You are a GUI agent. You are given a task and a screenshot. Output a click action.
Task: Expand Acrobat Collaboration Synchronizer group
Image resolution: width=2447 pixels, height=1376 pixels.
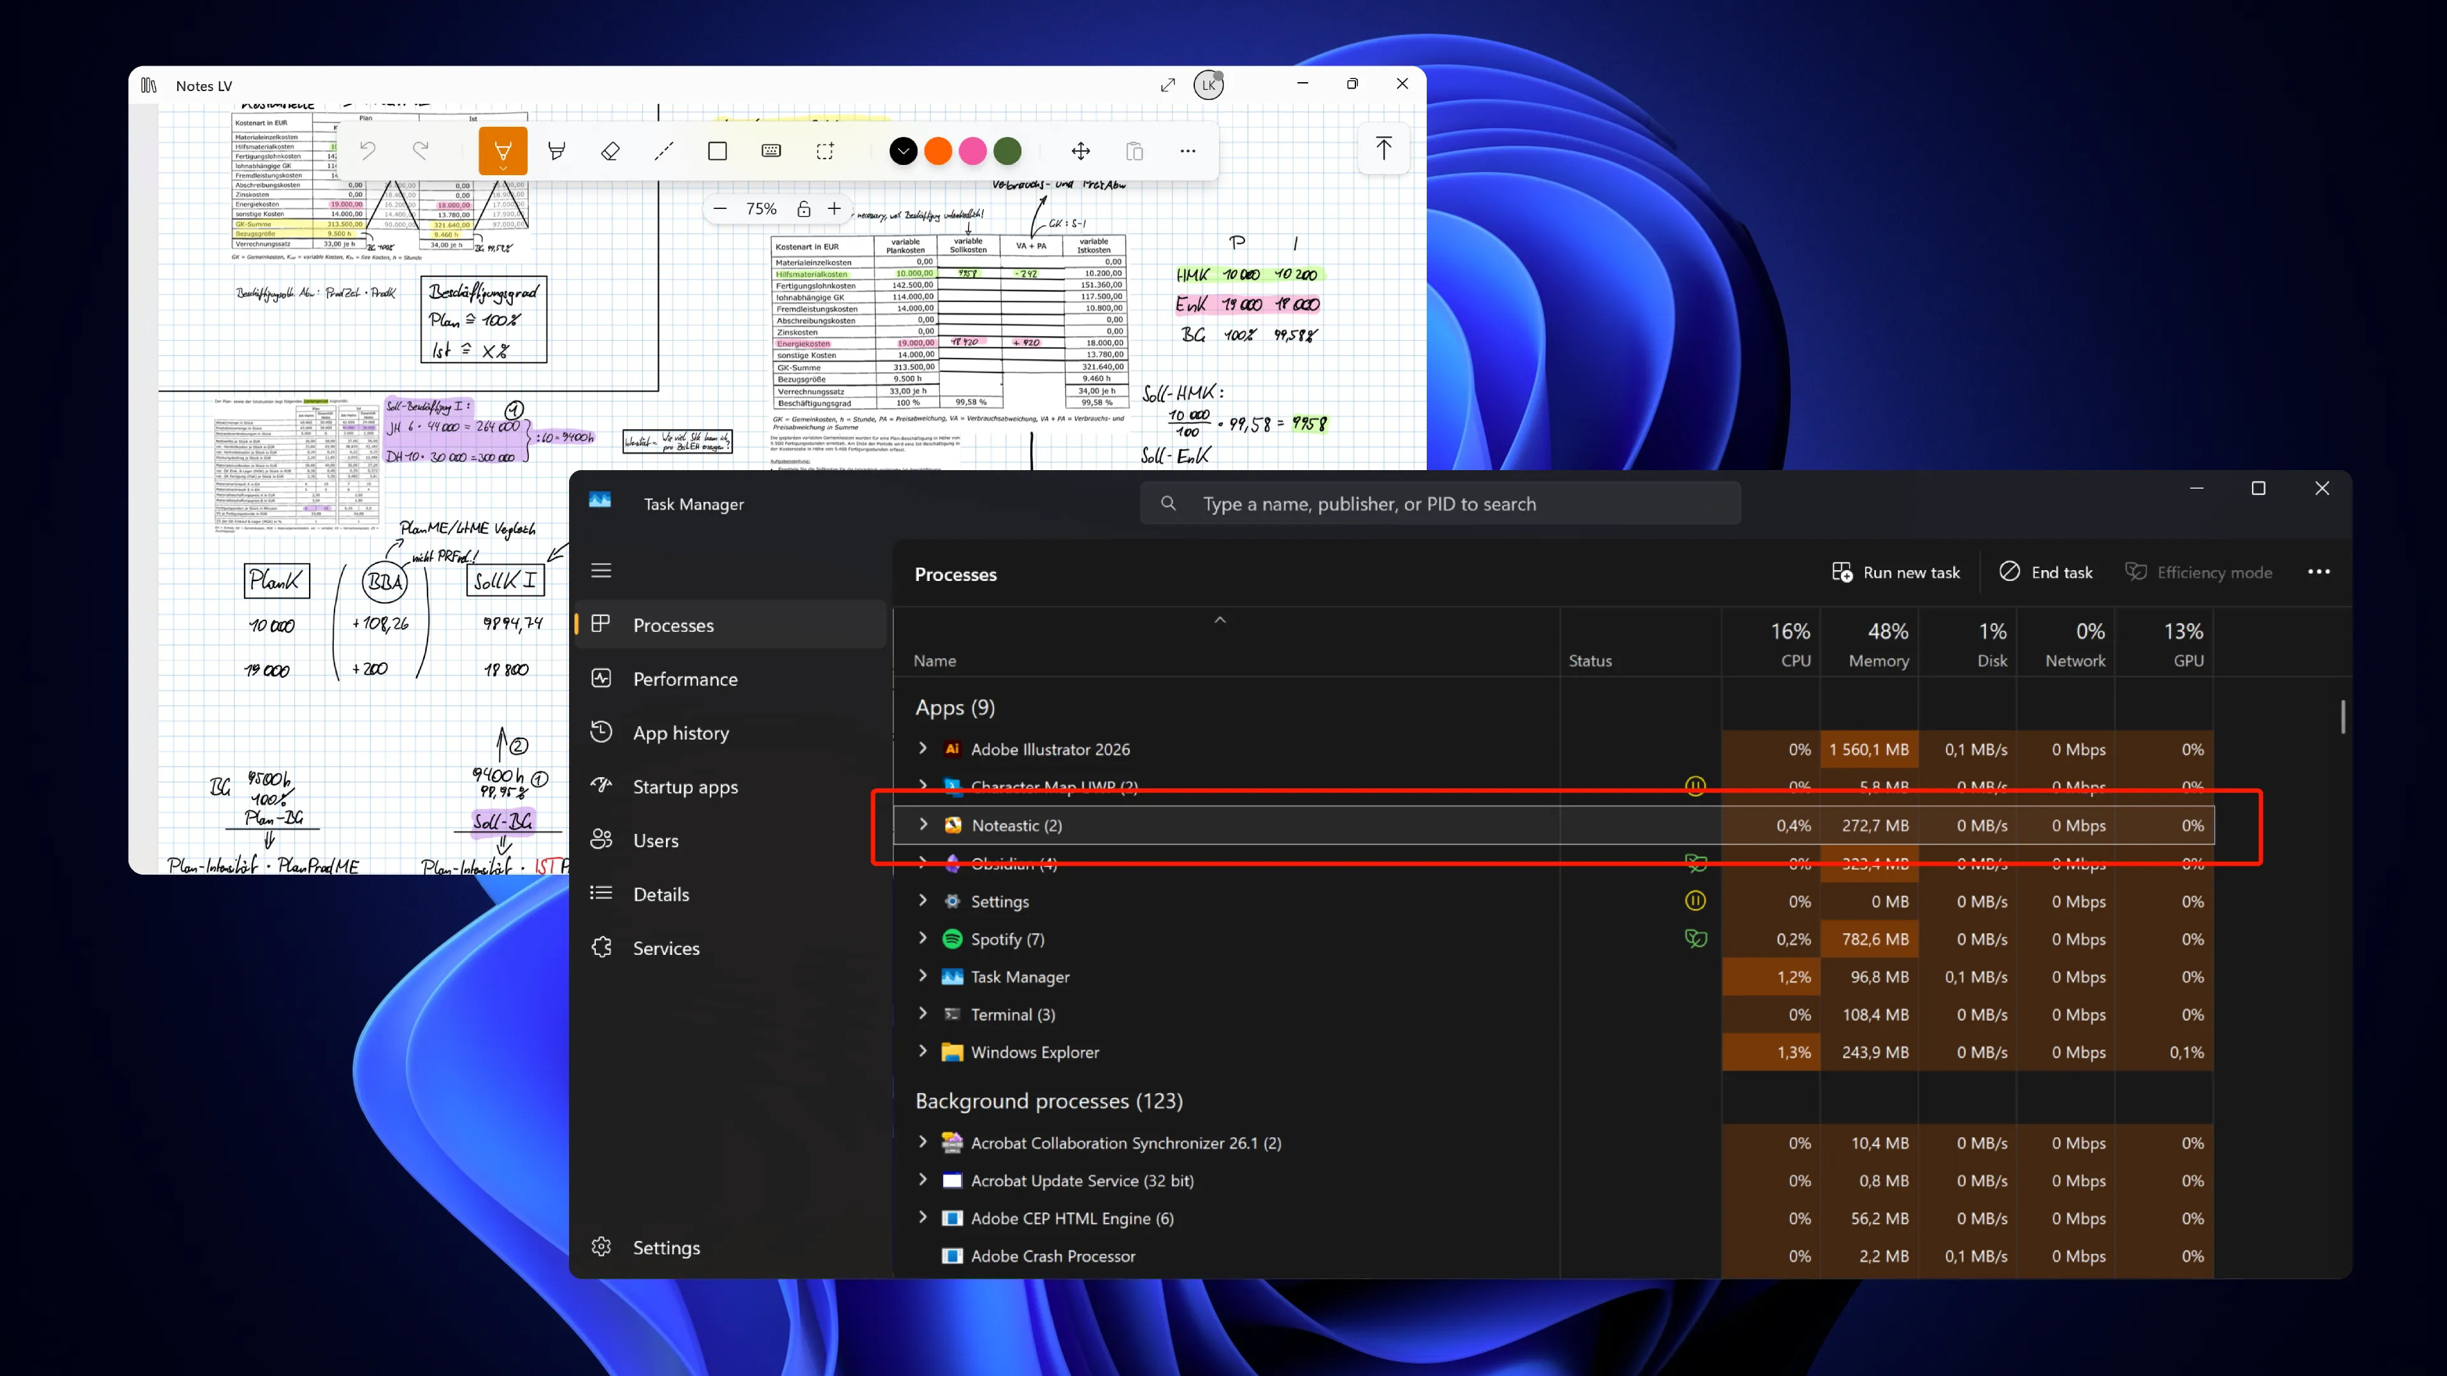pyautogui.click(x=922, y=1142)
